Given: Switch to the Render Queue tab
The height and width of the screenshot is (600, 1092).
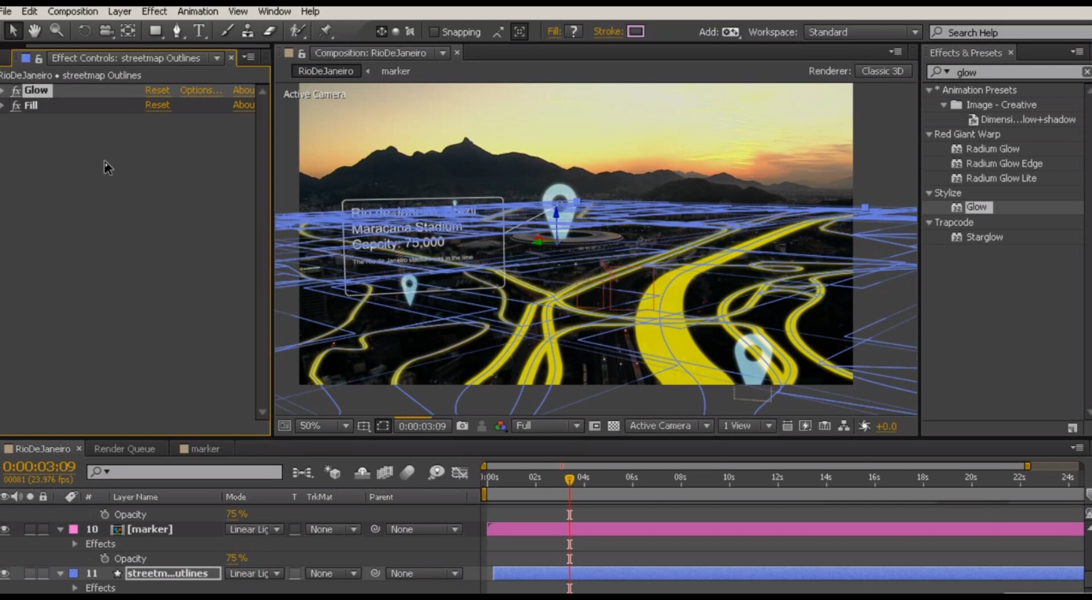Looking at the screenshot, I should point(125,448).
